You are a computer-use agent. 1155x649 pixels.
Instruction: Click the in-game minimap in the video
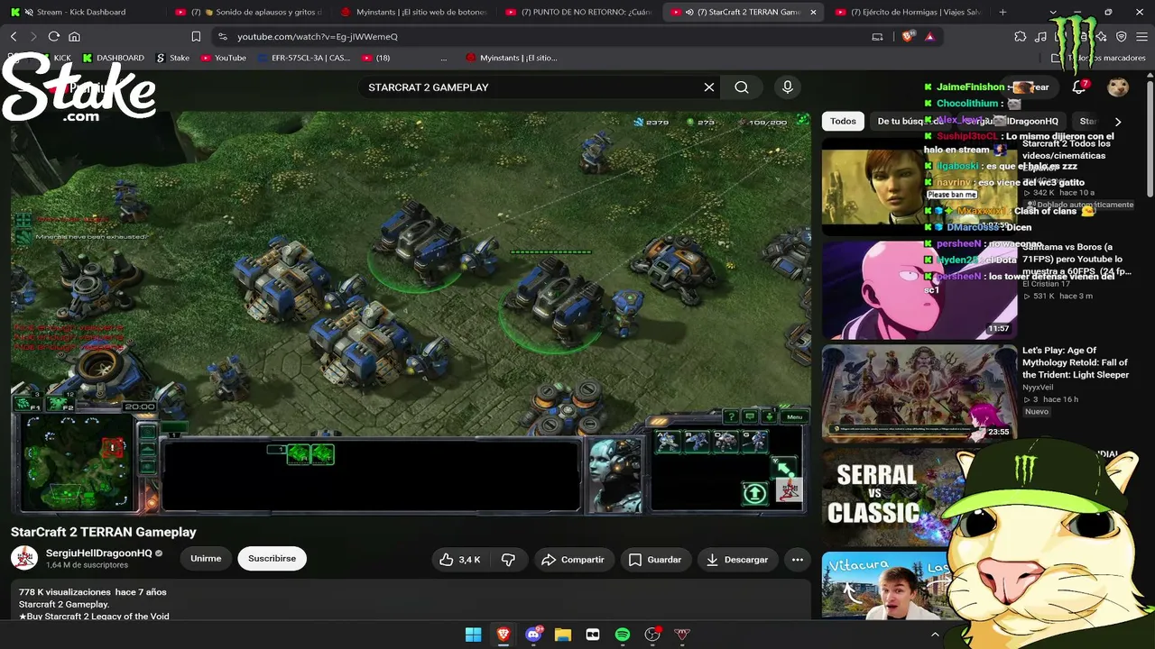pyautogui.click(x=75, y=463)
